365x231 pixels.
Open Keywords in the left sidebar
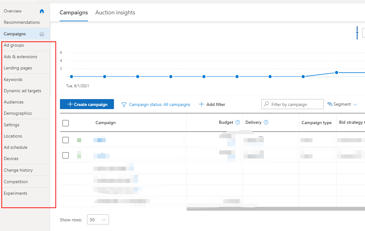[13, 79]
